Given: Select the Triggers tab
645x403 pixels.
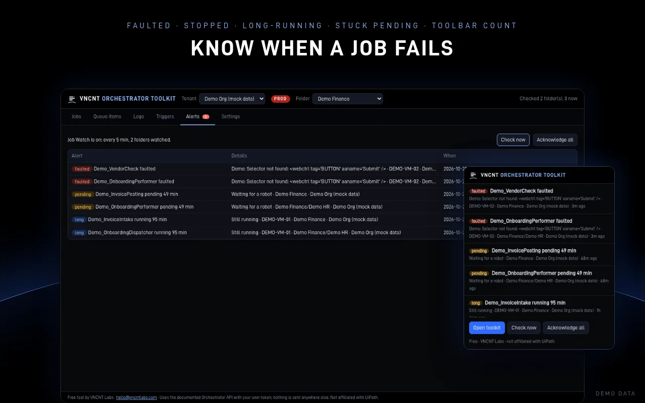Looking at the screenshot, I should click(165, 116).
